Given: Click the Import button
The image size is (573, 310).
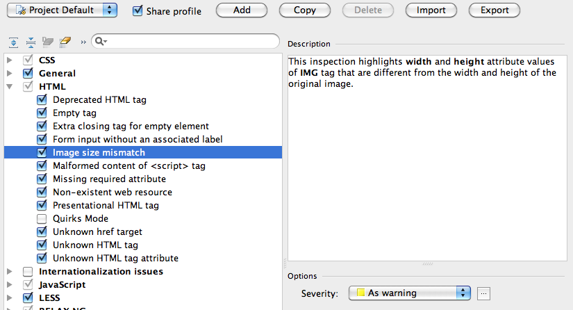Looking at the screenshot, I should 431,10.
